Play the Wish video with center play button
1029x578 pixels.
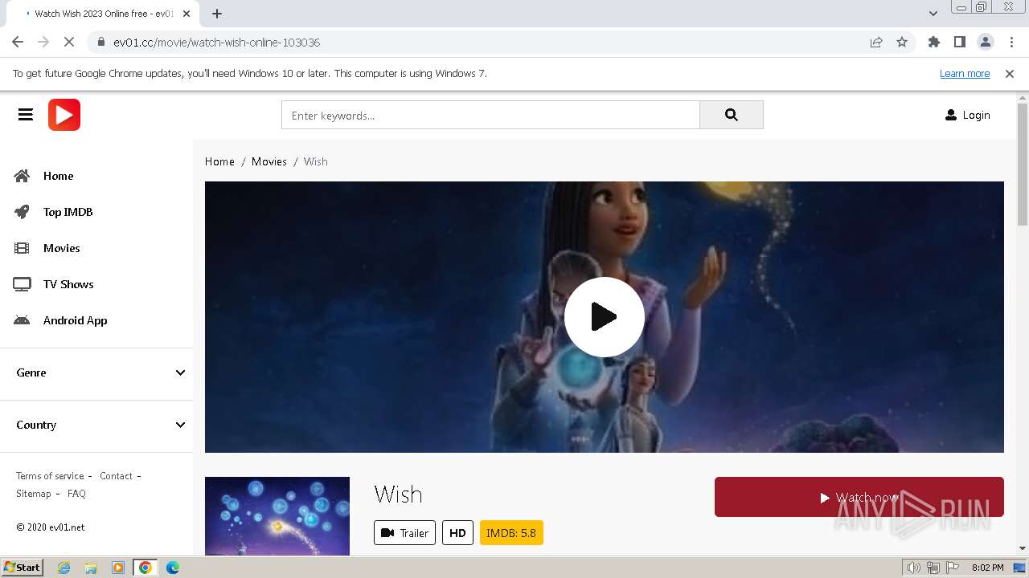[605, 317]
